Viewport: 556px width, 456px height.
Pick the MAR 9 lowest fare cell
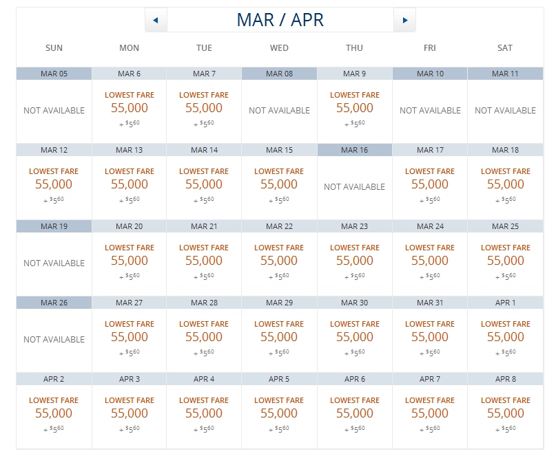tap(354, 108)
